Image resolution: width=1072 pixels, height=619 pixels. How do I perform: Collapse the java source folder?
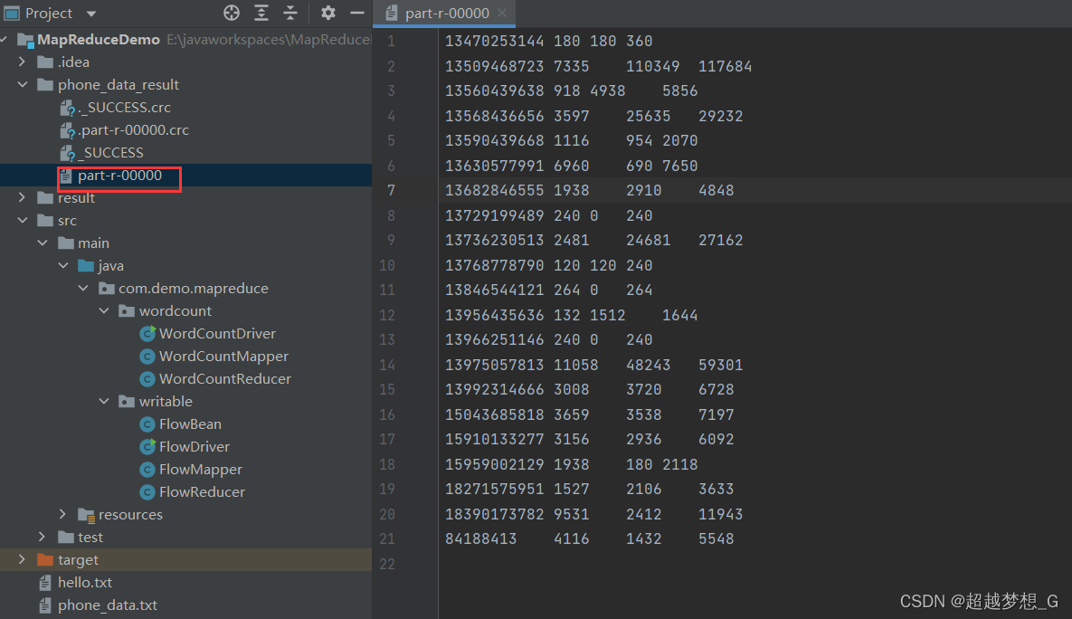[x=63, y=265]
